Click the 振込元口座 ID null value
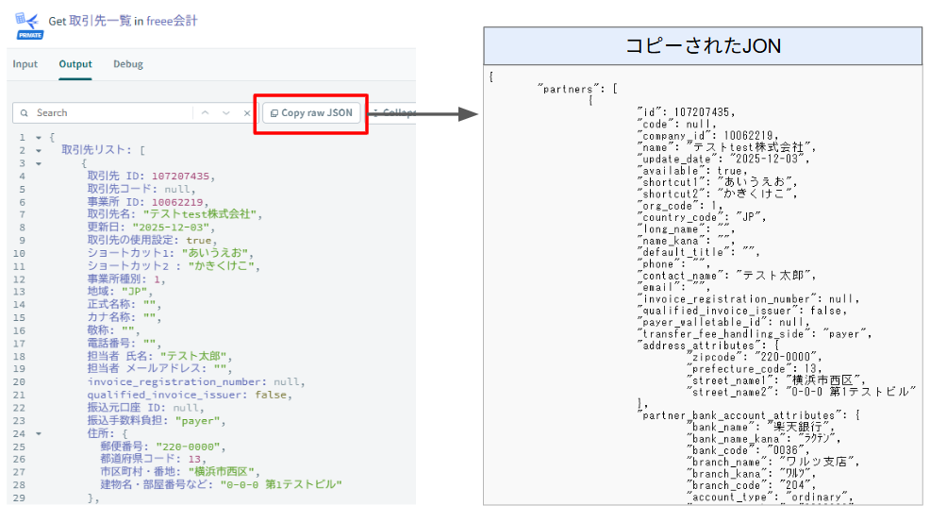 coord(186,408)
